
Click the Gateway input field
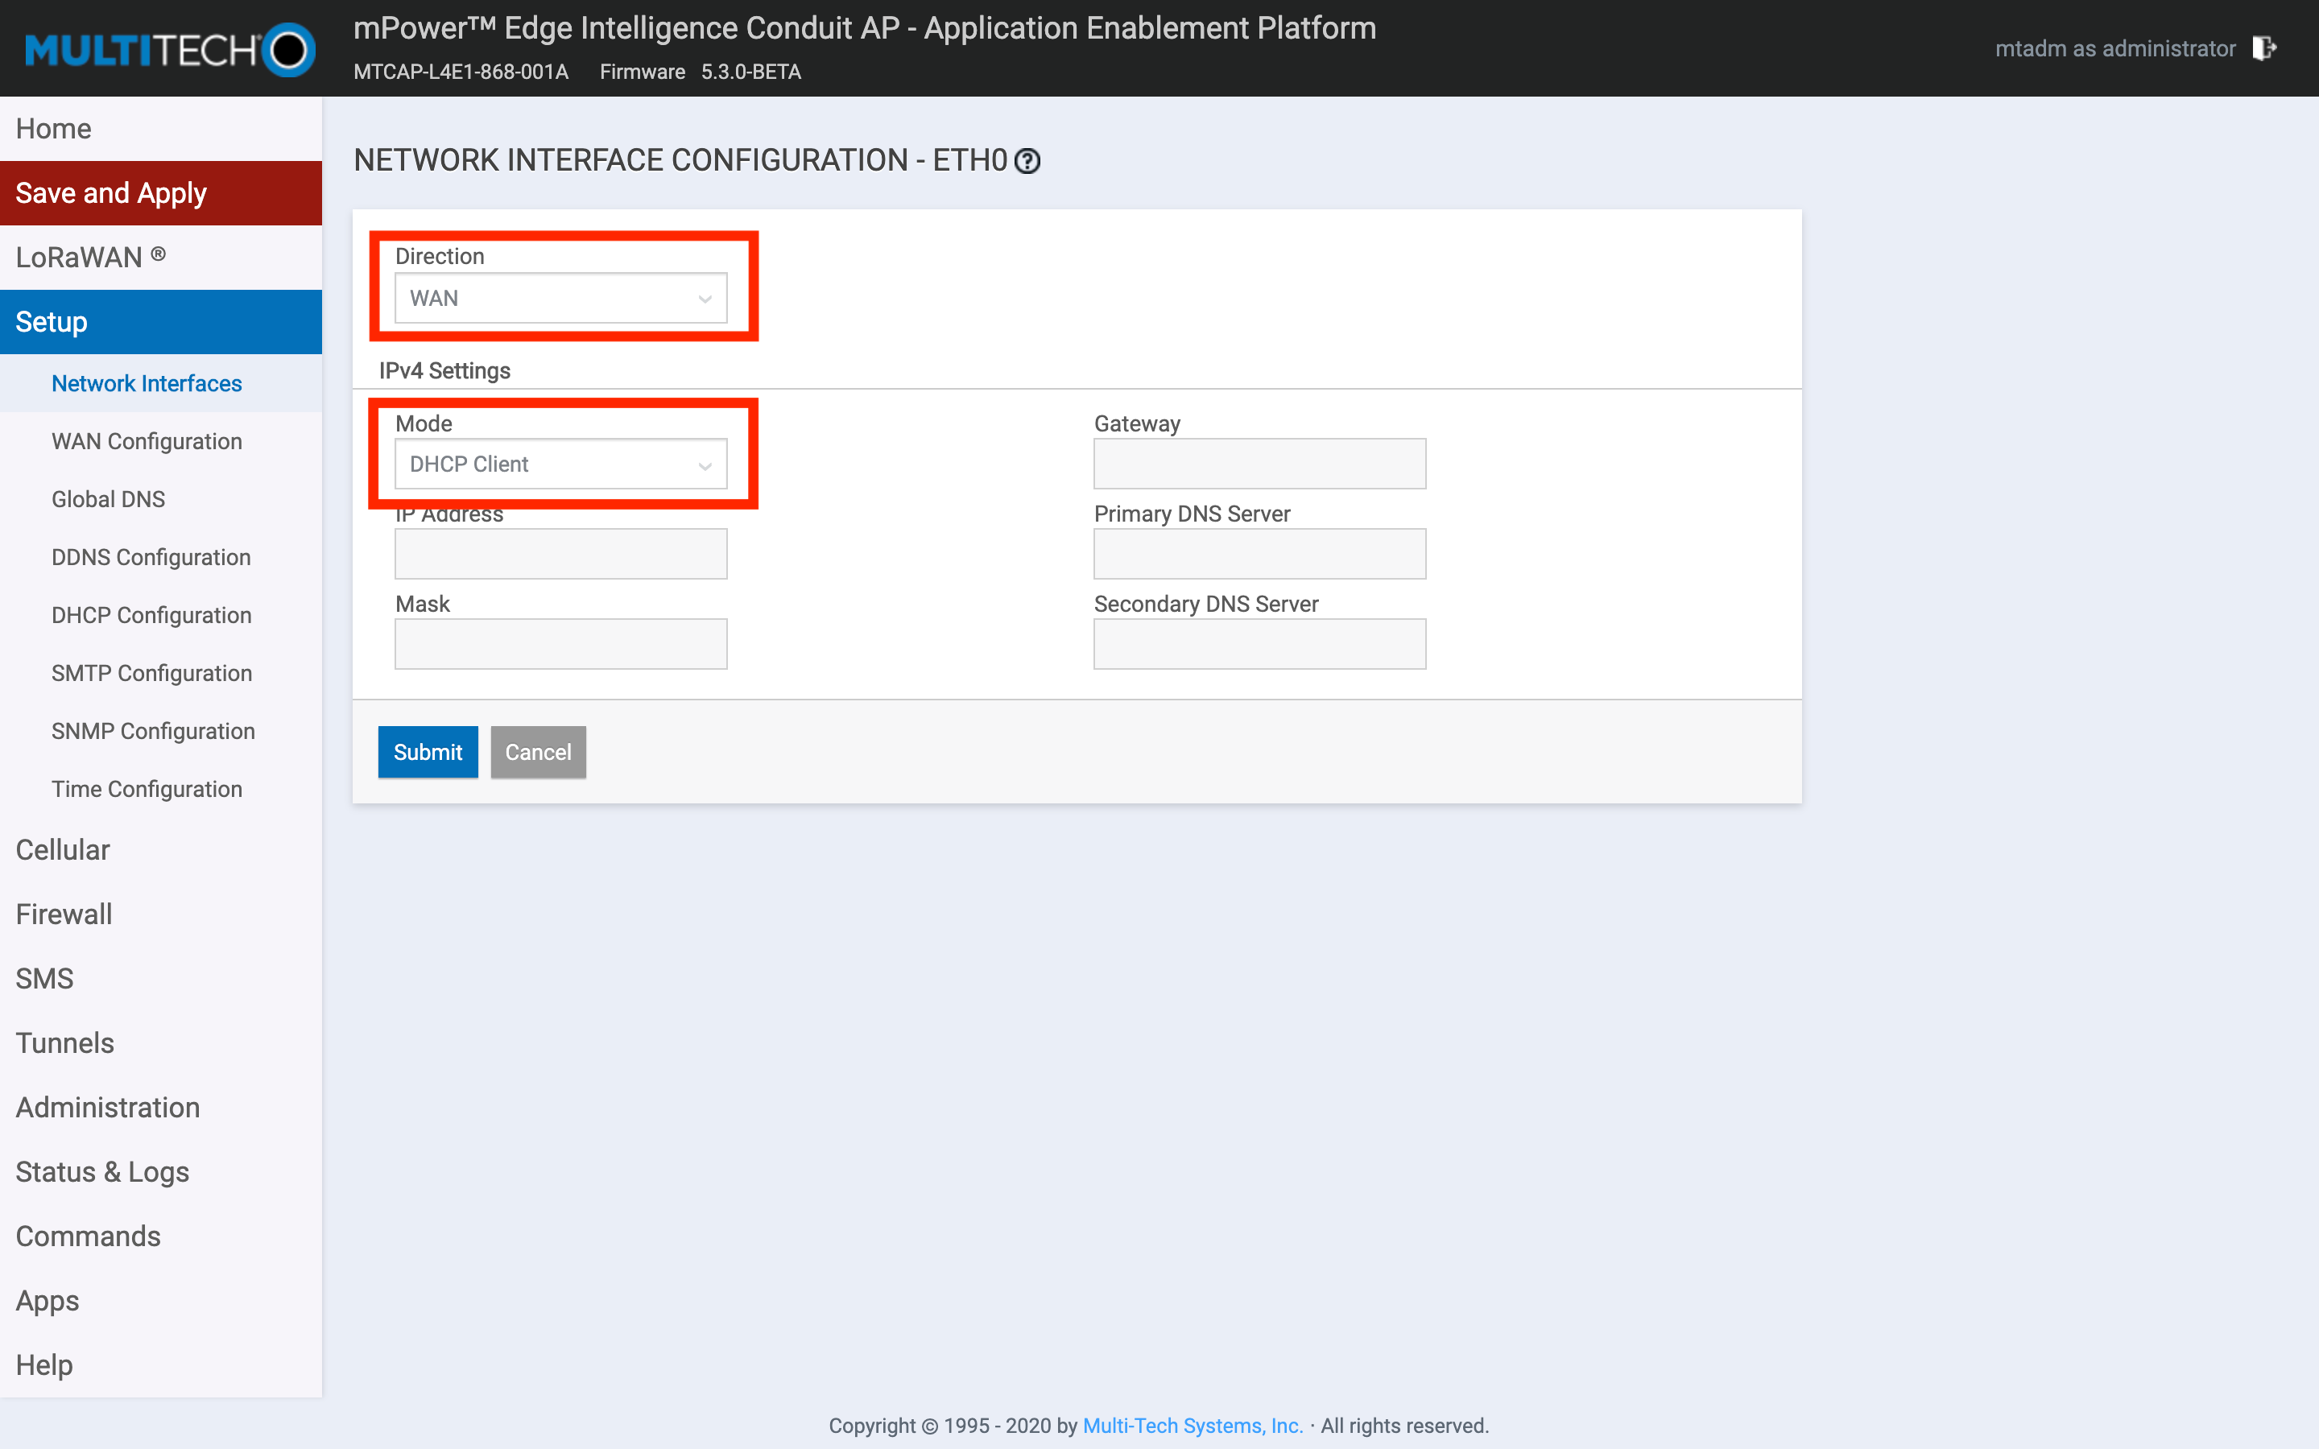pyautogui.click(x=1259, y=464)
